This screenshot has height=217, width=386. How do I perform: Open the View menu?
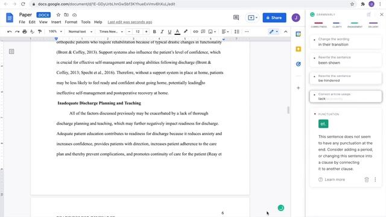(43, 22)
